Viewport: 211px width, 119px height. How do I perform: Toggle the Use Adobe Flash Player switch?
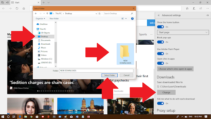click(x=161, y=54)
